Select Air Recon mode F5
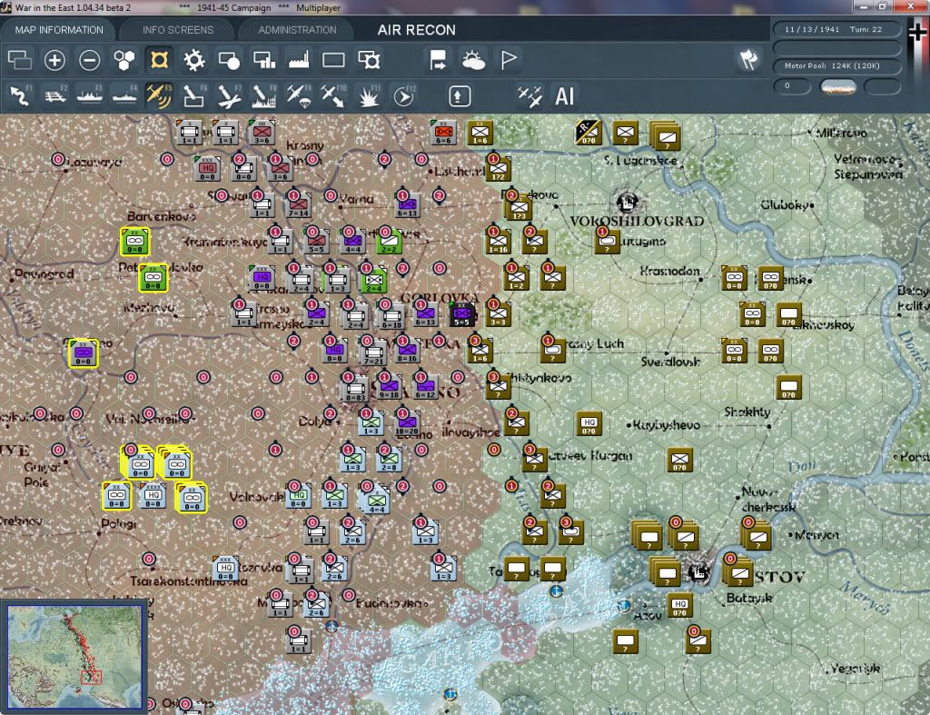The width and height of the screenshot is (930, 715). pos(159,96)
